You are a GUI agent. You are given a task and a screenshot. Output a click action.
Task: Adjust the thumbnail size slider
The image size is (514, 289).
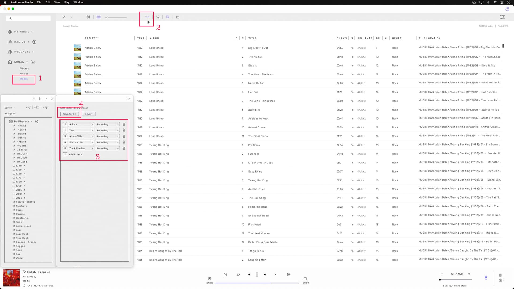coord(116,17)
